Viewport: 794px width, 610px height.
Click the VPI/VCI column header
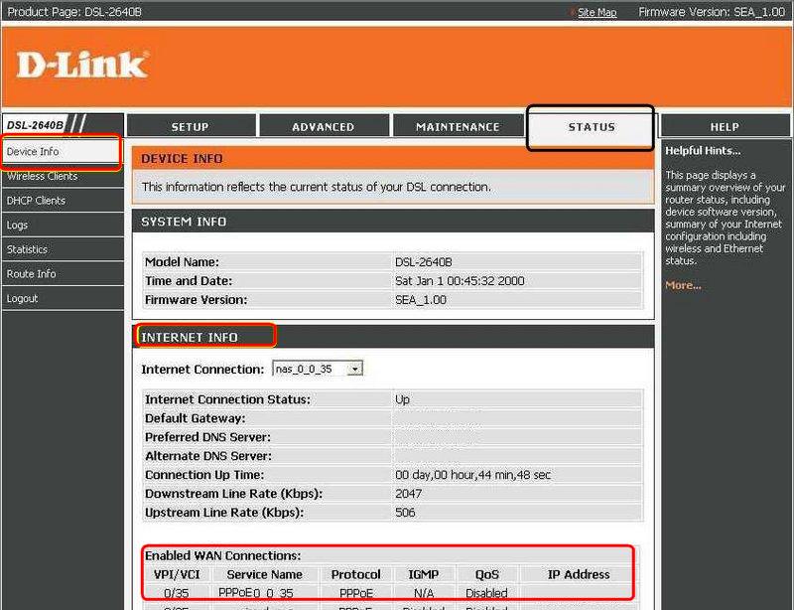click(x=177, y=574)
